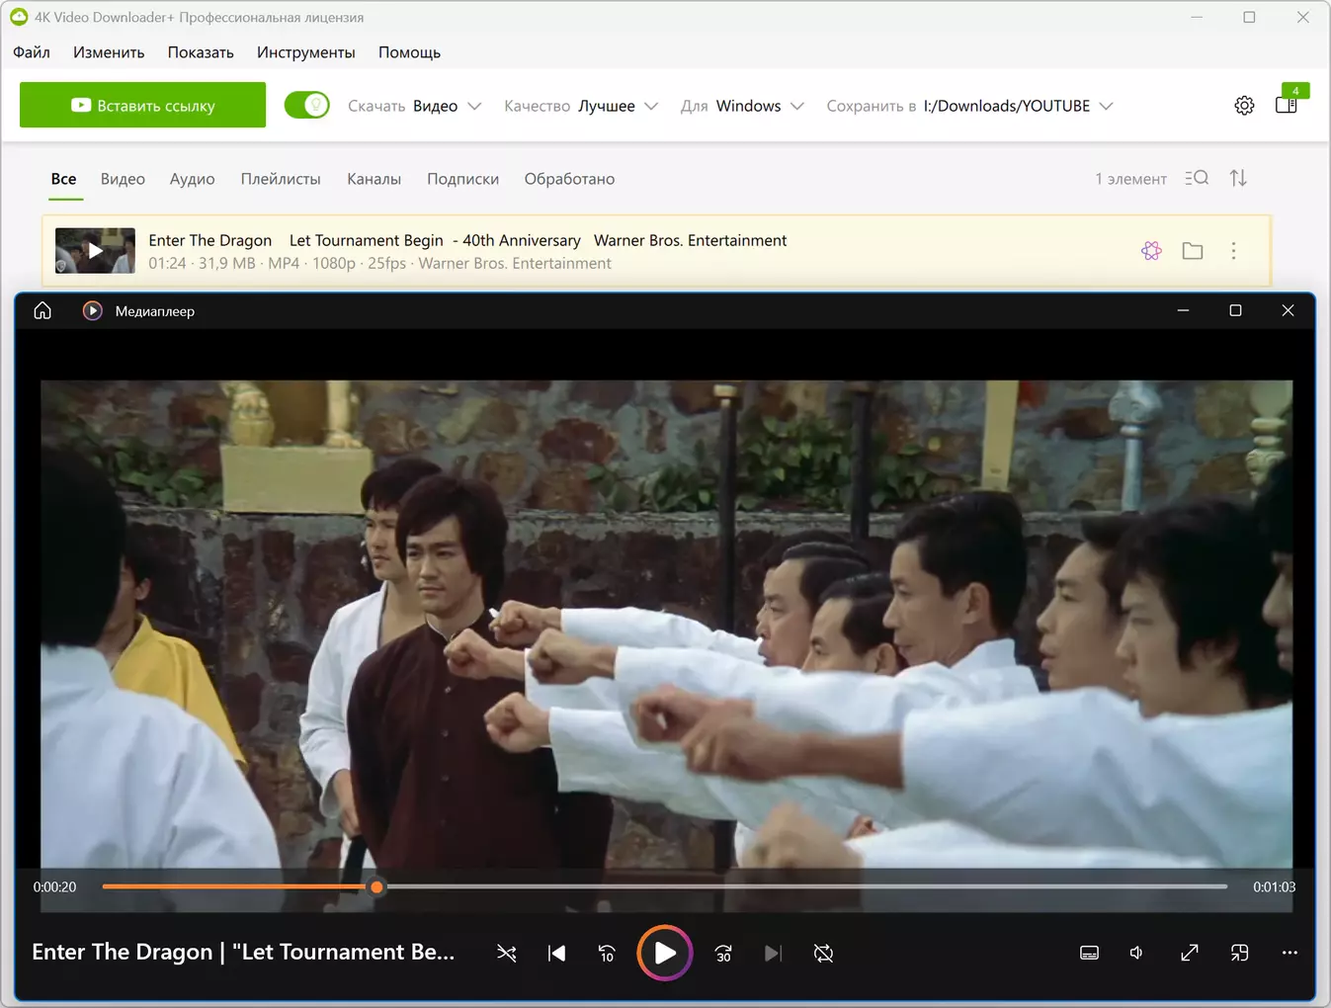1331x1008 pixels.
Task: Switch to the Подписки tab
Action: [462, 179]
